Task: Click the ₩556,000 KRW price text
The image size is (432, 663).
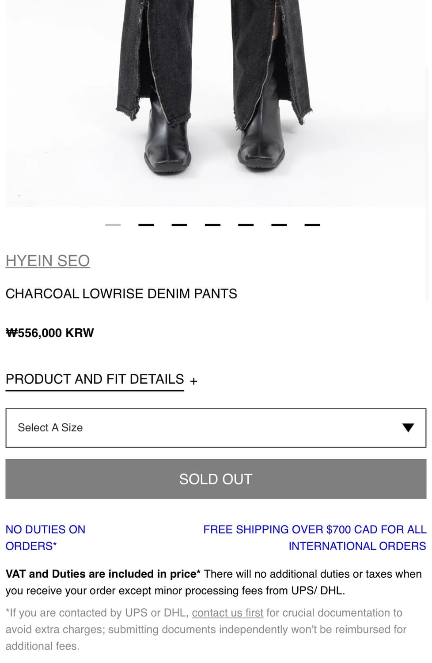Action: [x=50, y=333]
